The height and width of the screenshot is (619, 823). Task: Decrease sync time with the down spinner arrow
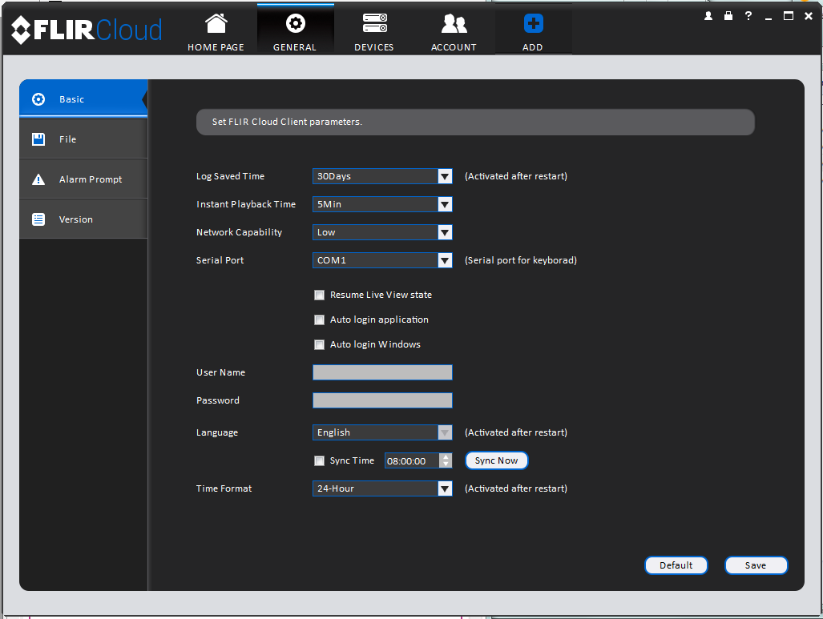(x=446, y=464)
